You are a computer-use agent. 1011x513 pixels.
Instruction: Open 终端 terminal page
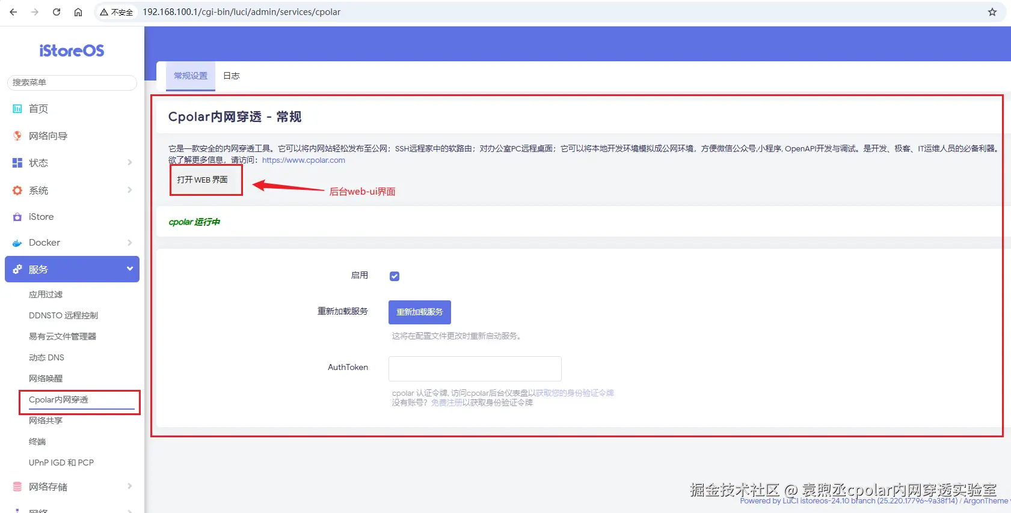click(x=37, y=442)
